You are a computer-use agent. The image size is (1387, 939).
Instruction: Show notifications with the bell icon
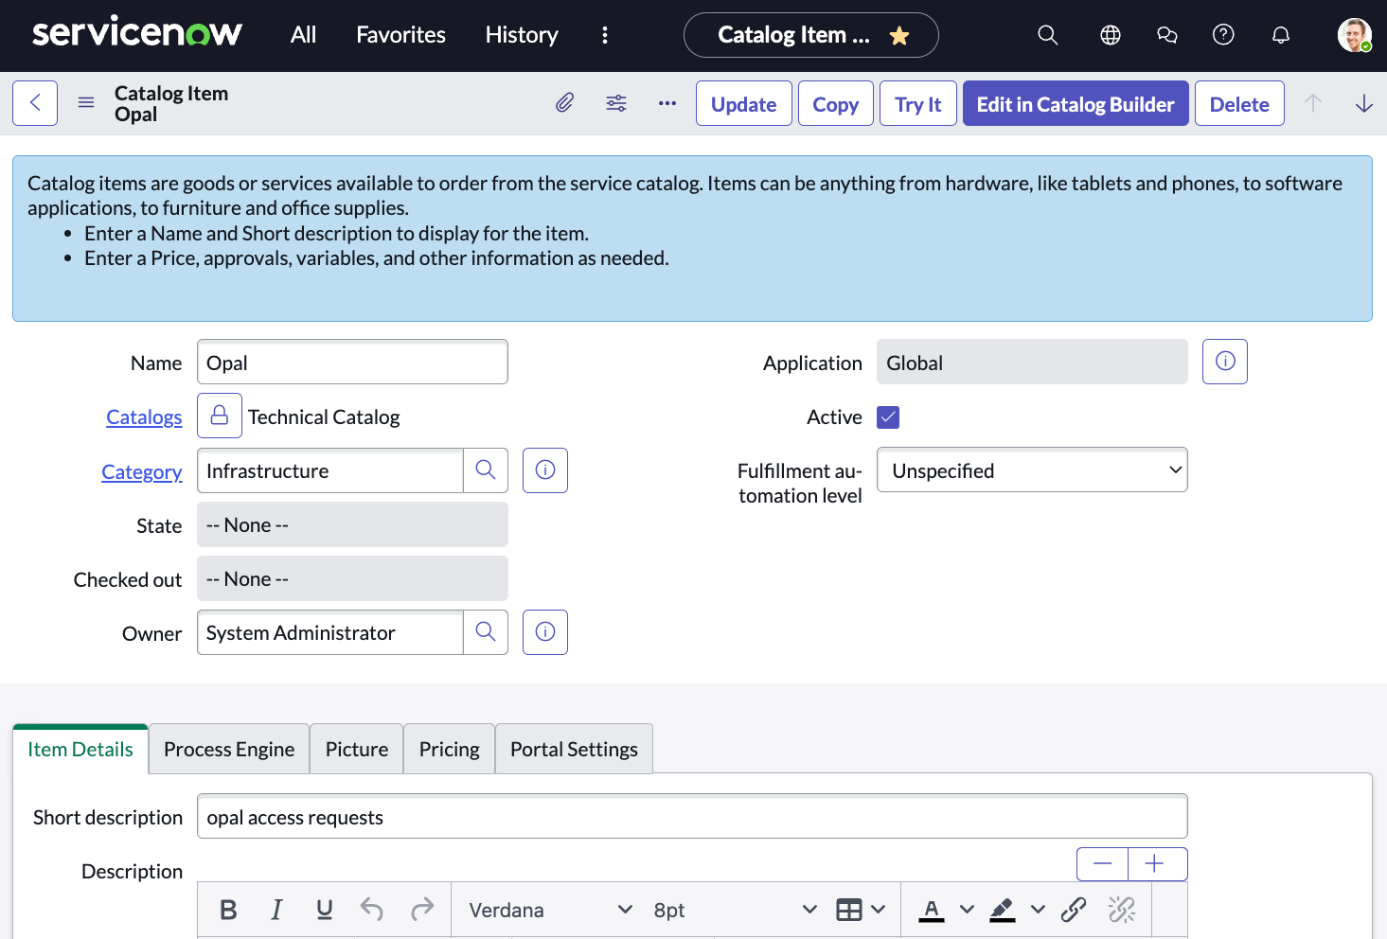1281,35
